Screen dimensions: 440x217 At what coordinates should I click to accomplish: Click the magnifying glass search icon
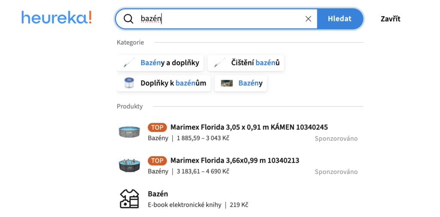[128, 19]
